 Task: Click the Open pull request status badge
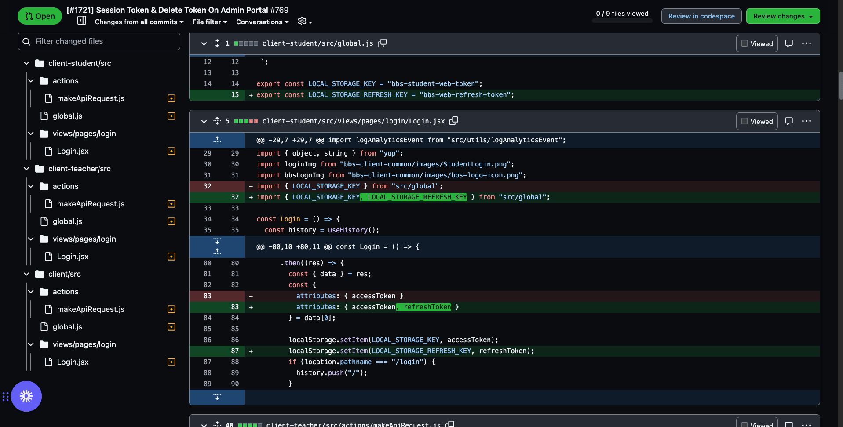40,16
